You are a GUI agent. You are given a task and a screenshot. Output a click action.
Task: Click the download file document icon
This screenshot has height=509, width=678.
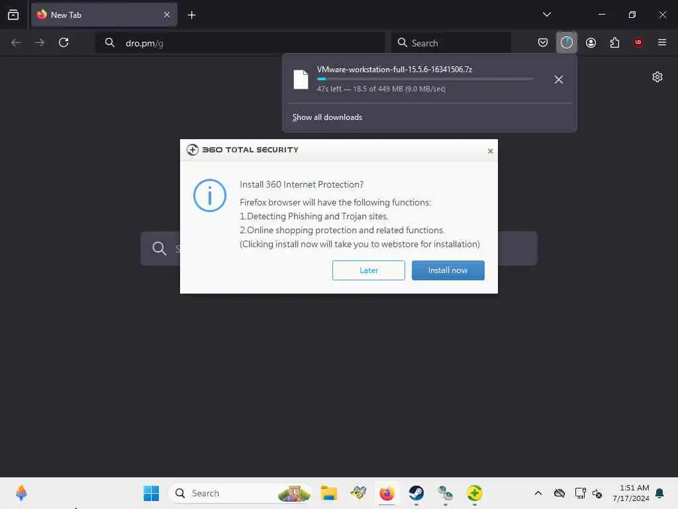[301, 80]
